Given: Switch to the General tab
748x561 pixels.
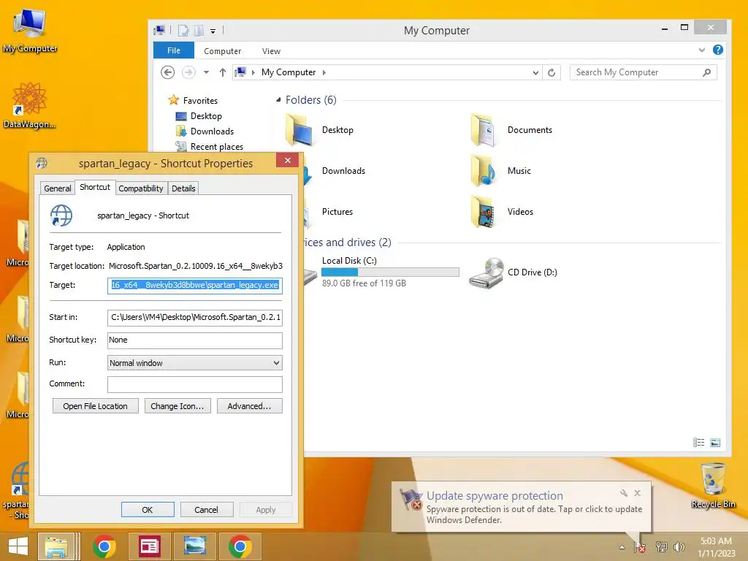Looking at the screenshot, I should coord(58,188).
